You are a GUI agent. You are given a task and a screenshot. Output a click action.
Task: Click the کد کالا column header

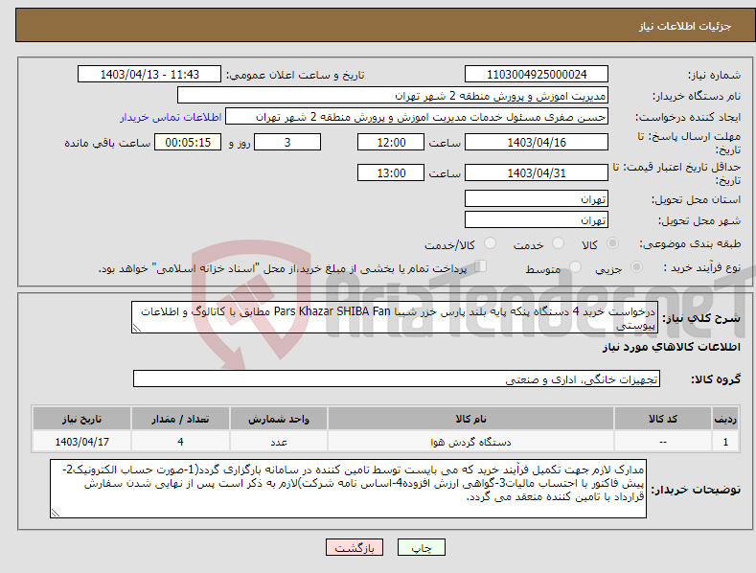(663, 419)
